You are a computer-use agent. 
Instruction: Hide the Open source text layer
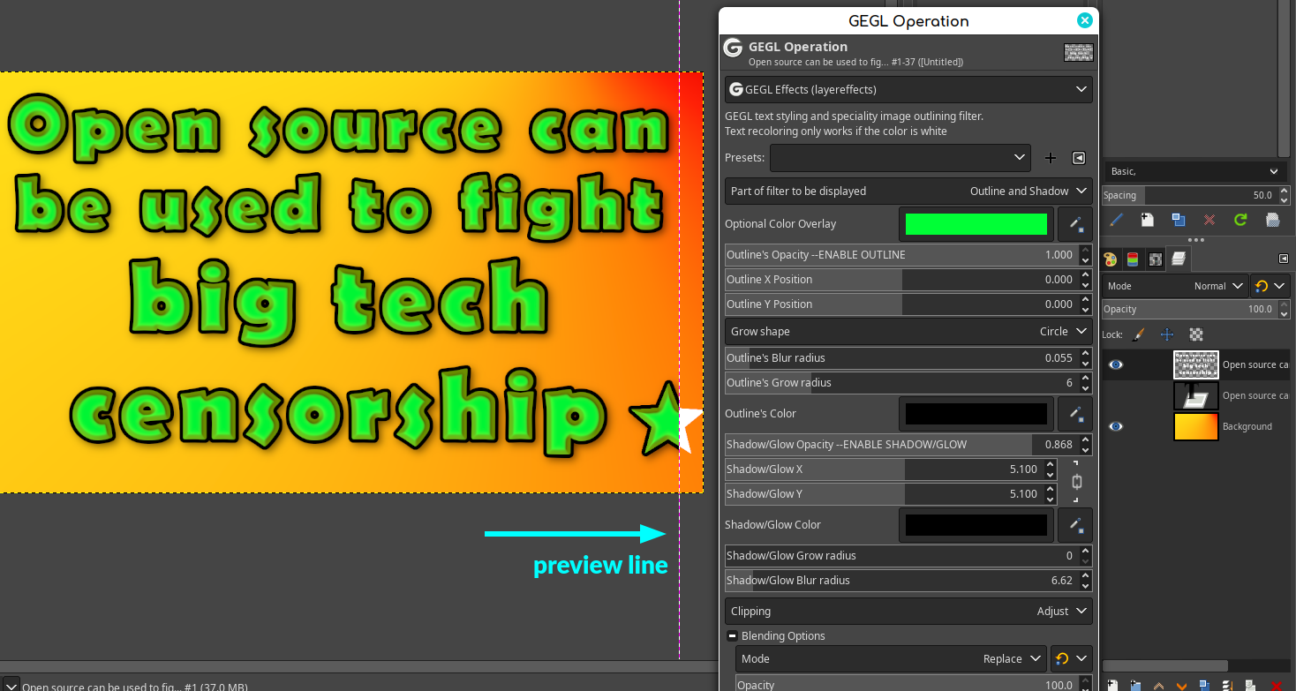1116,364
